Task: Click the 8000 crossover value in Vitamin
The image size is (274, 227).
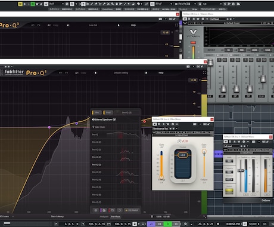Action: (254, 50)
